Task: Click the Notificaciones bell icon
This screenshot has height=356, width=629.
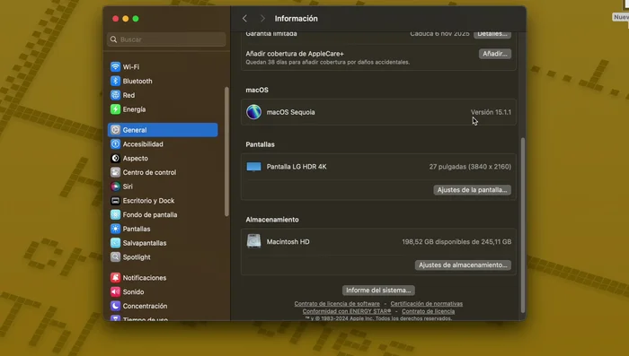Action: click(115, 277)
